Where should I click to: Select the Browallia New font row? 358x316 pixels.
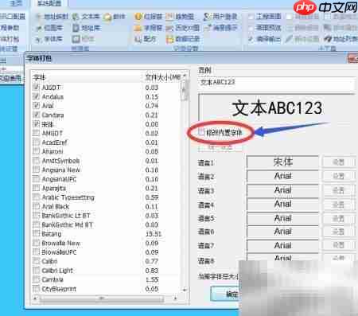click(x=106, y=243)
